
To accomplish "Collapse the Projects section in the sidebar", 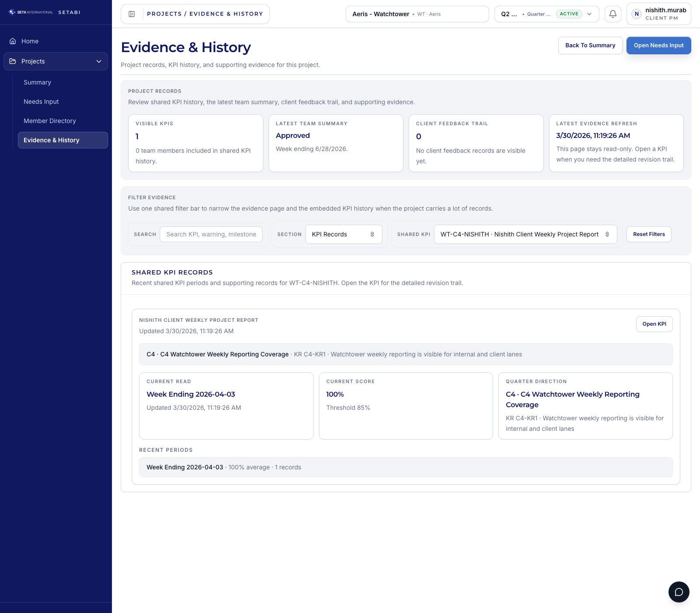I will click(98, 61).
